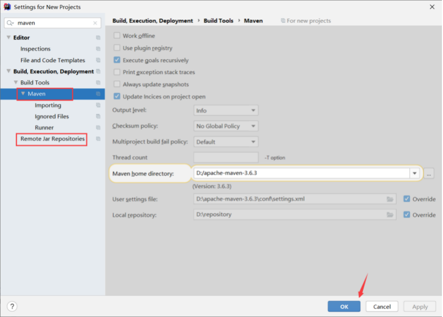Click the icon at right of Importing row
Image resolution: width=443 pixels, height=317 pixels.
pos(98,105)
